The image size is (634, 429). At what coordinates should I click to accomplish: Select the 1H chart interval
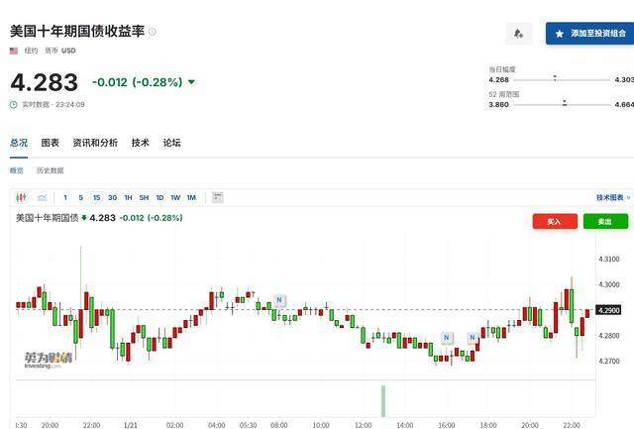coord(128,197)
